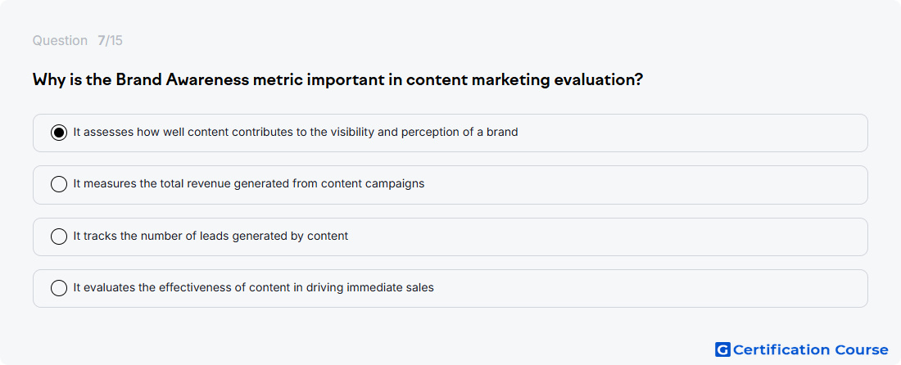Click blank space inside the immediate sales card
The height and width of the screenshot is (365, 901).
coord(650,288)
